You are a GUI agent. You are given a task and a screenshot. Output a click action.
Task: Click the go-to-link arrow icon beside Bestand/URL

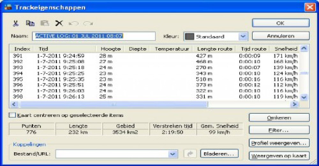(190, 154)
